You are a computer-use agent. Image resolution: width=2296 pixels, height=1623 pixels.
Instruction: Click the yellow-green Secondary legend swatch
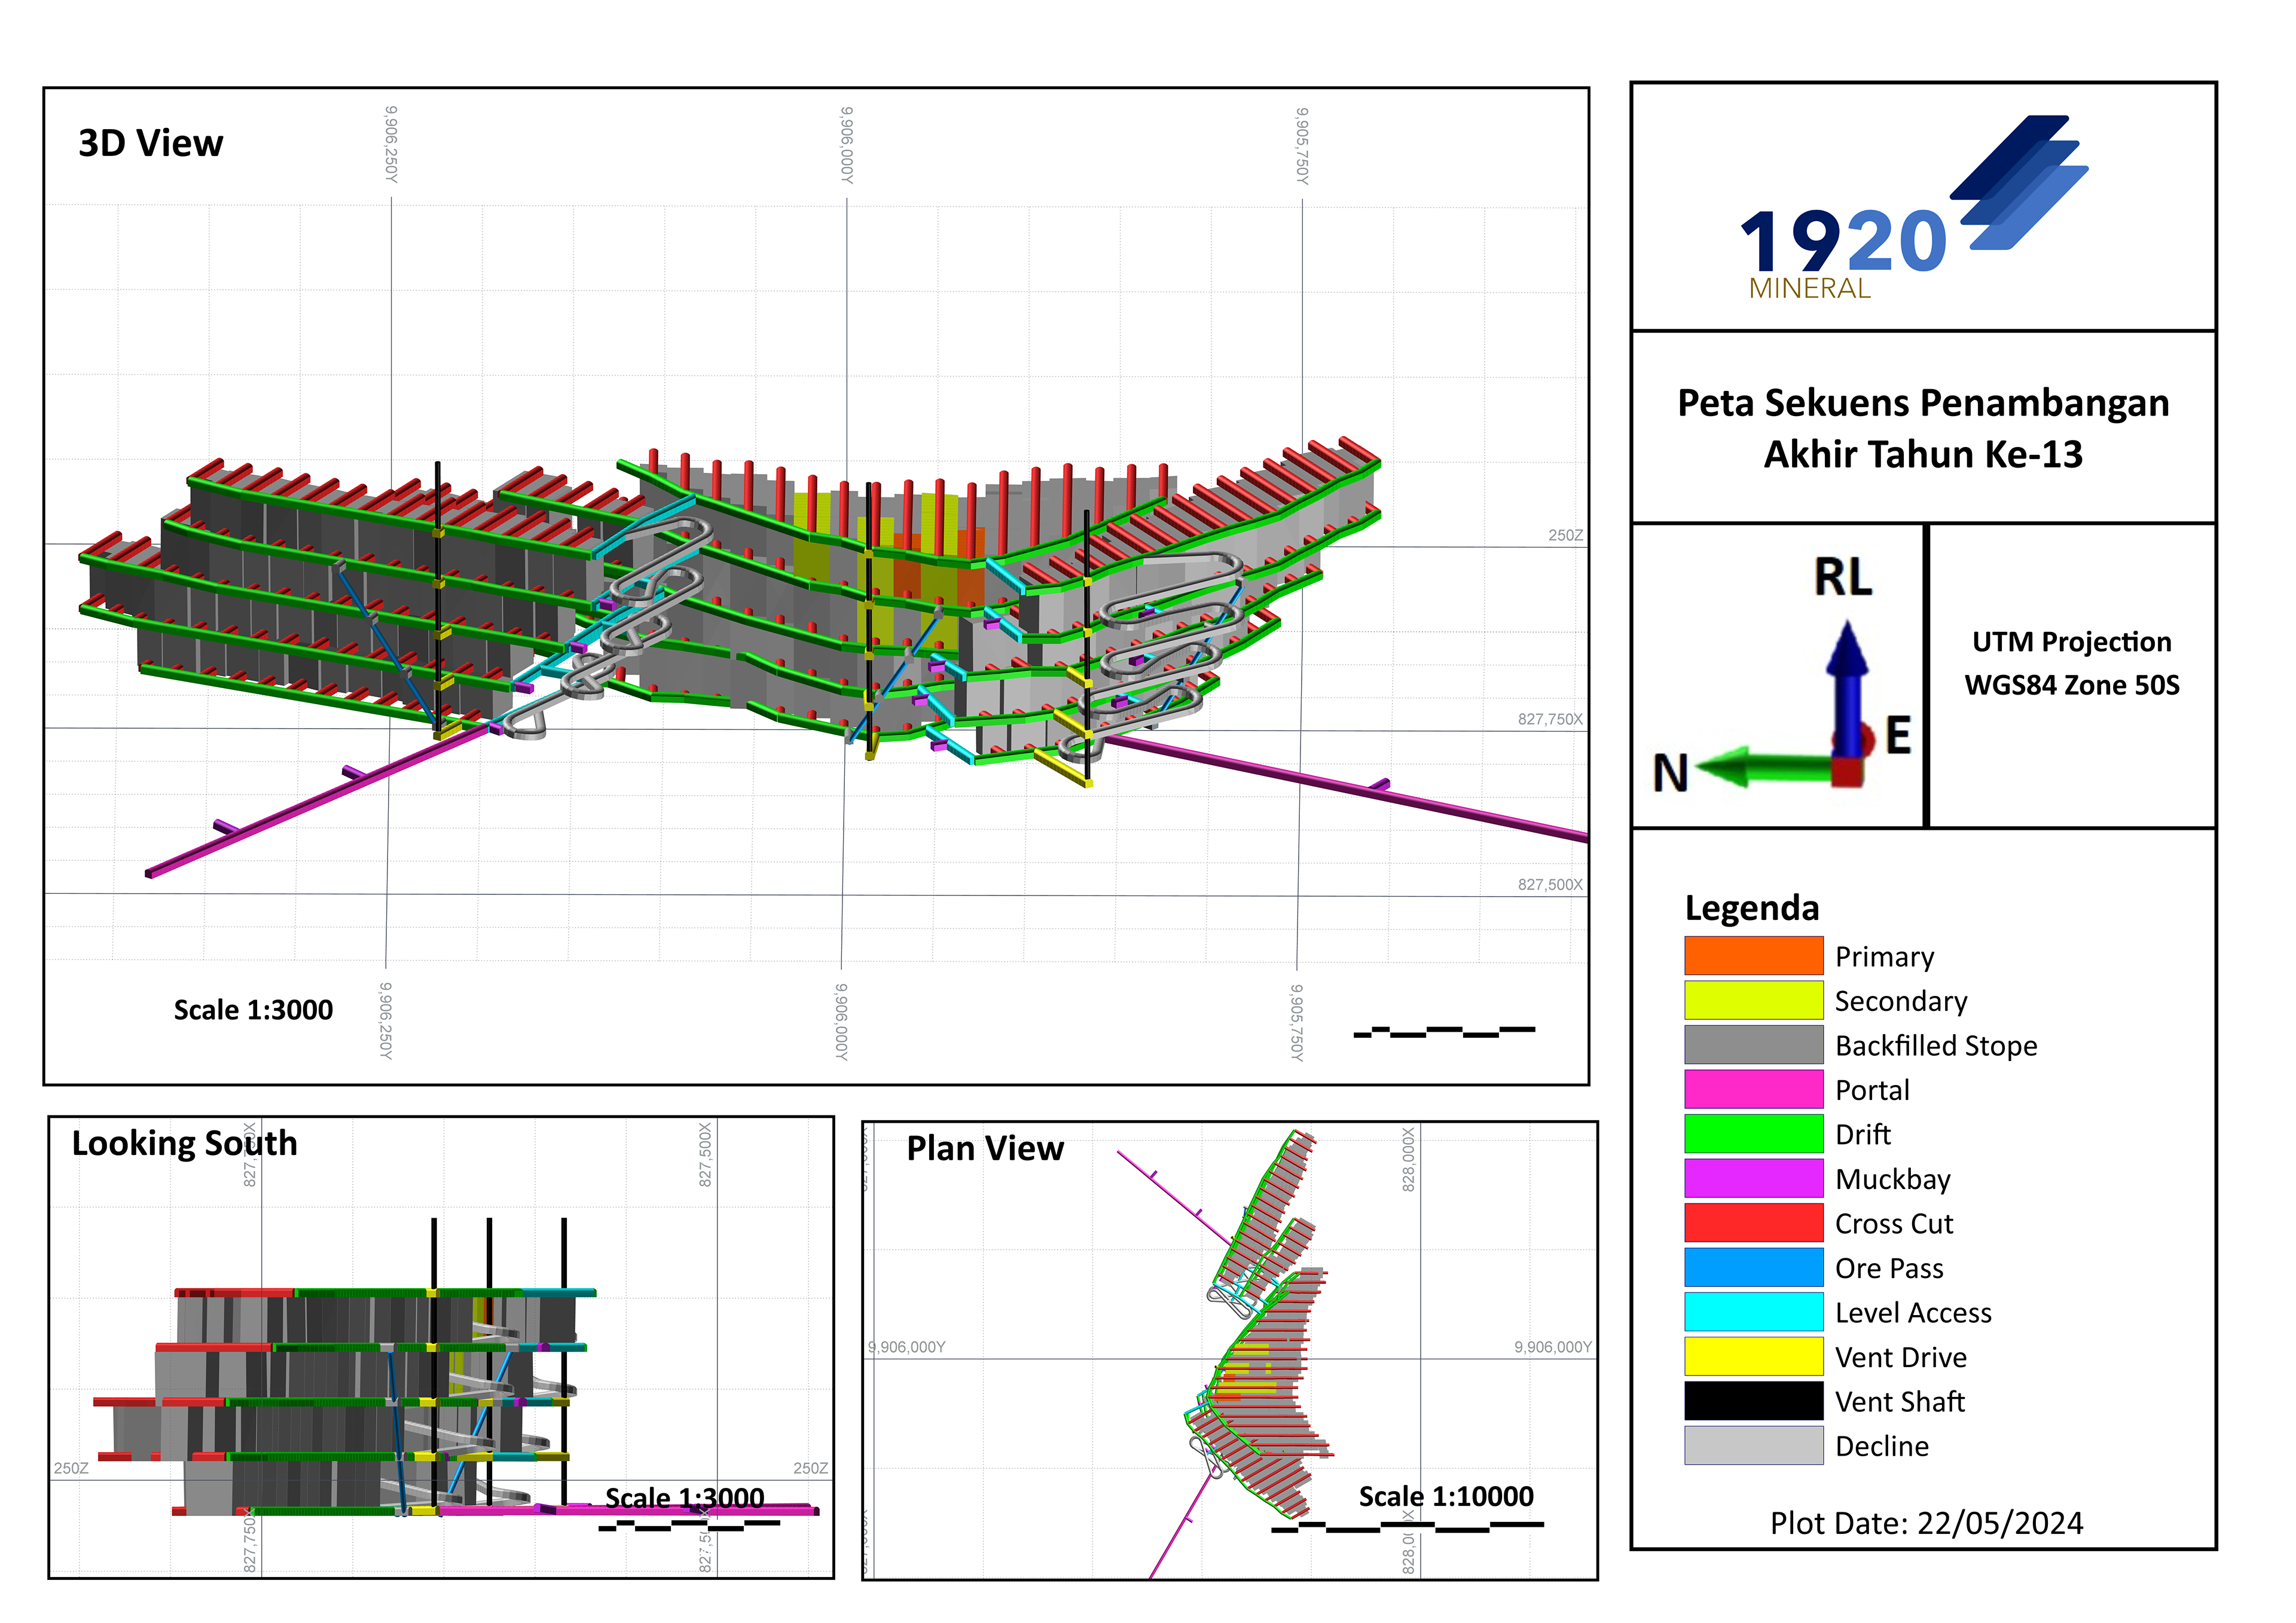click(x=1753, y=1000)
